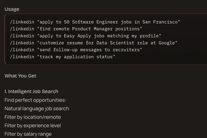Image resolution: width=207 pixels, height=138 pixels.
Task: Click the Usage section heading
Action: coord(12,9)
